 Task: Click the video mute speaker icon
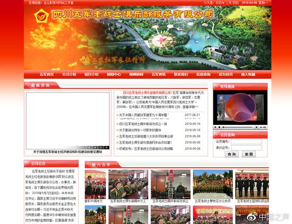pyautogui.click(x=261, y=127)
